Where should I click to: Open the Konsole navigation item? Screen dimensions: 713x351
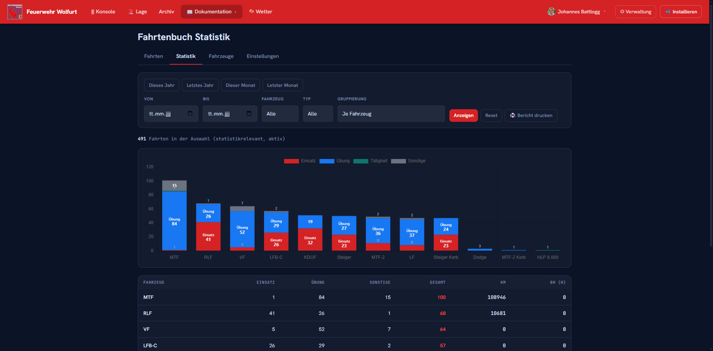[103, 12]
